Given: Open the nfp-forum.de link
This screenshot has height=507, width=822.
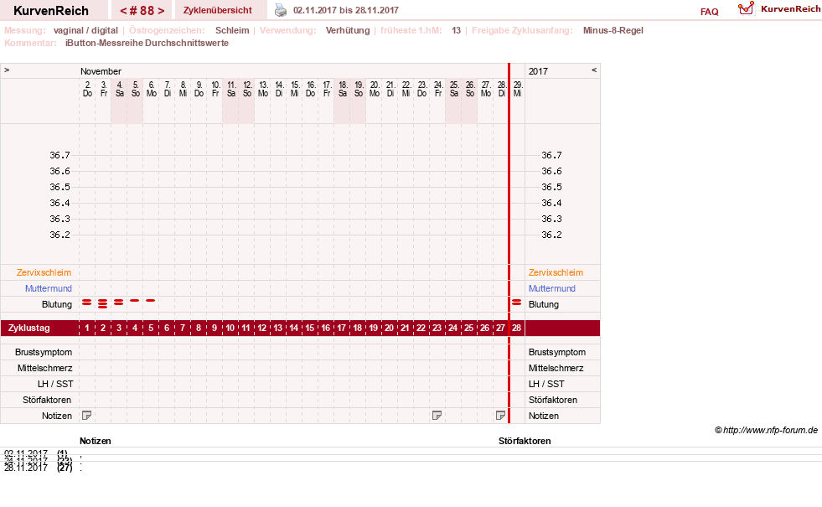Looking at the screenshot, I should (x=770, y=430).
